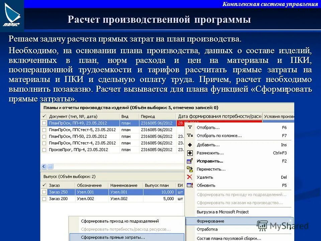Select the filter icon beside Отобрать

coord(189,127)
